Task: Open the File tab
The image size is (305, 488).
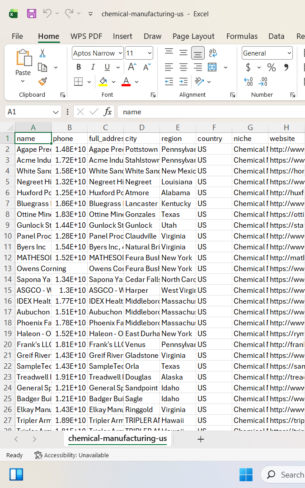Action: tap(18, 37)
